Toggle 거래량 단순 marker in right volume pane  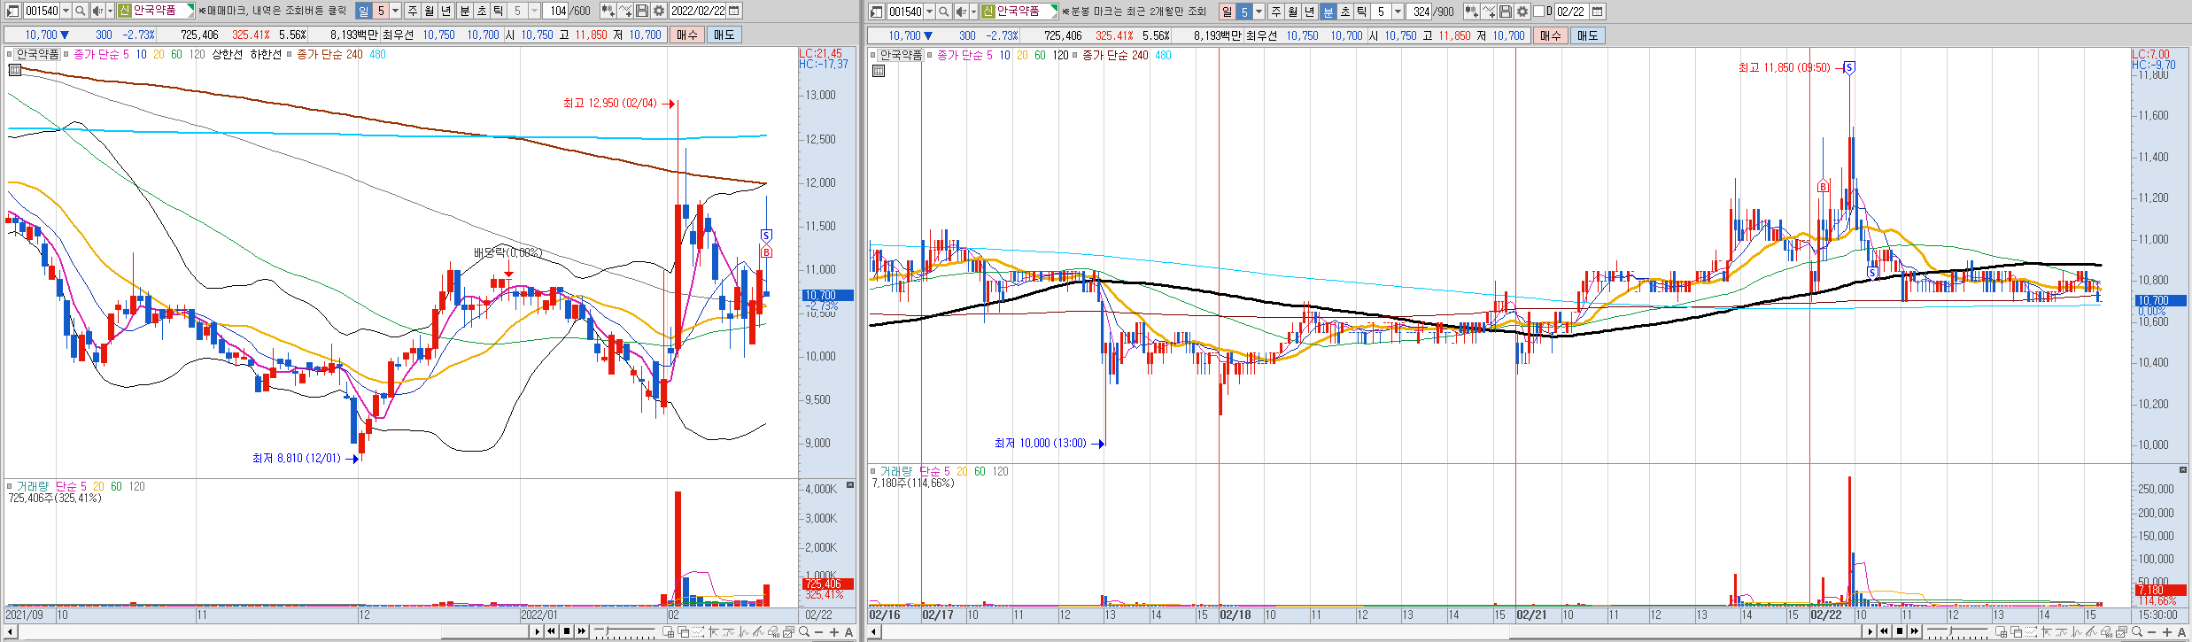[872, 471]
